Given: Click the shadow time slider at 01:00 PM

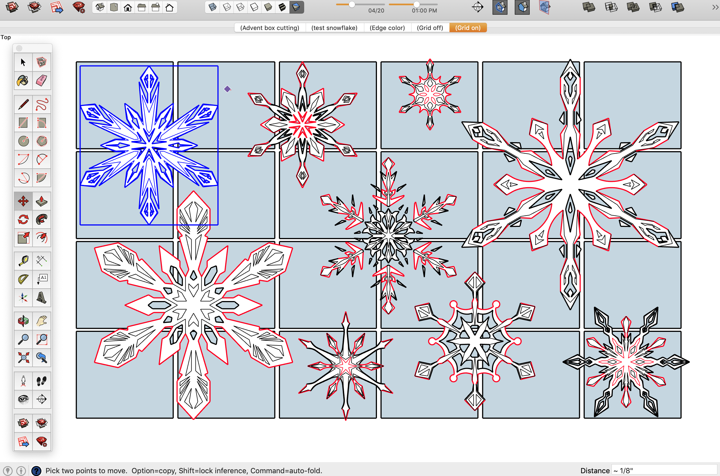Looking at the screenshot, I should (x=417, y=4).
